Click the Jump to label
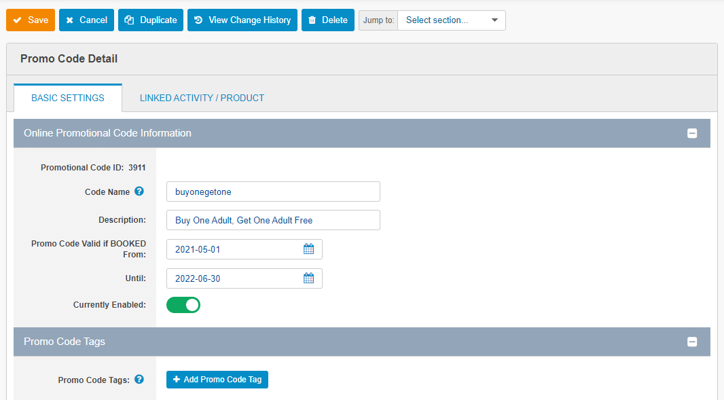This screenshot has width=724, height=400. click(x=378, y=20)
